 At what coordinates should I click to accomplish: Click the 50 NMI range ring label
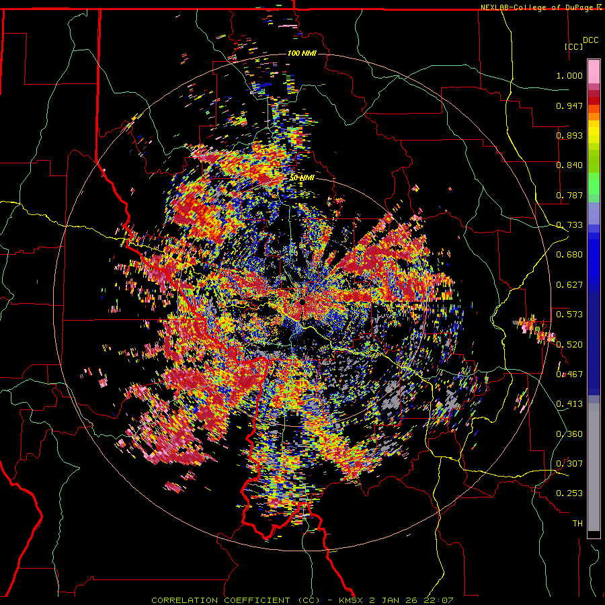click(x=302, y=178)
